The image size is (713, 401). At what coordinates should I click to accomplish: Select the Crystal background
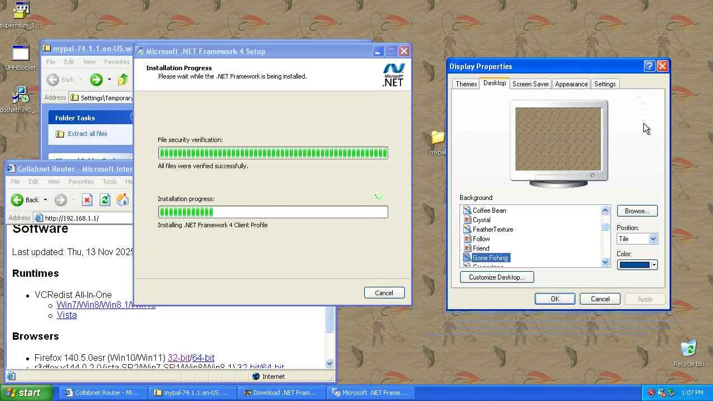click(481, 220)
